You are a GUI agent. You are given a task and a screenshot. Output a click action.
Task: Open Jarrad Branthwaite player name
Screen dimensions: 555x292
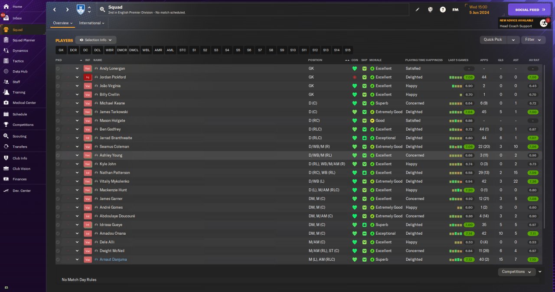[x=116, y=138]
